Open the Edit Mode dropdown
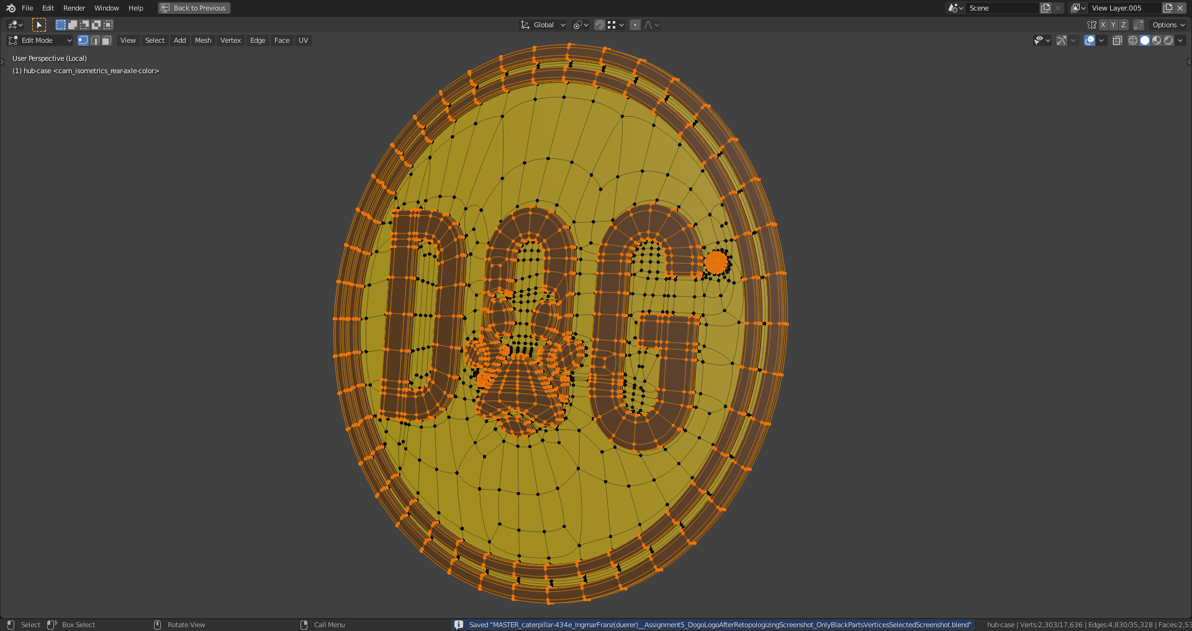 coord(40,40)
